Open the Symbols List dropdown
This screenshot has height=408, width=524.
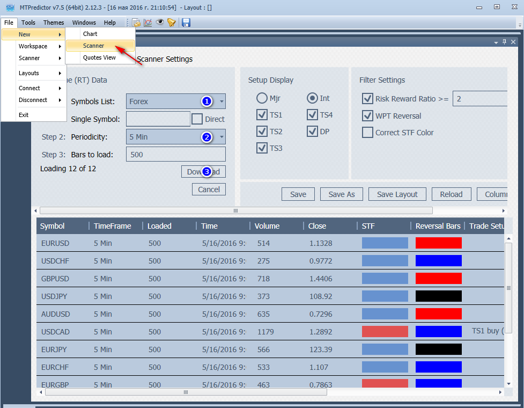pyautogui.click(x=222, y=101)
